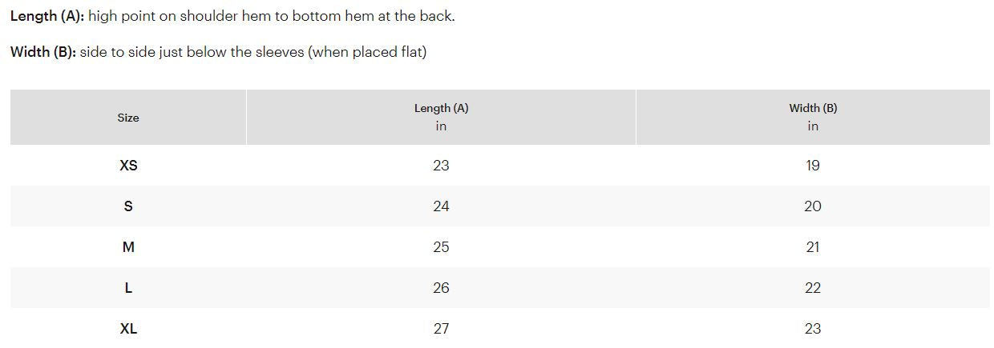Click the XS length value 23

441,166
